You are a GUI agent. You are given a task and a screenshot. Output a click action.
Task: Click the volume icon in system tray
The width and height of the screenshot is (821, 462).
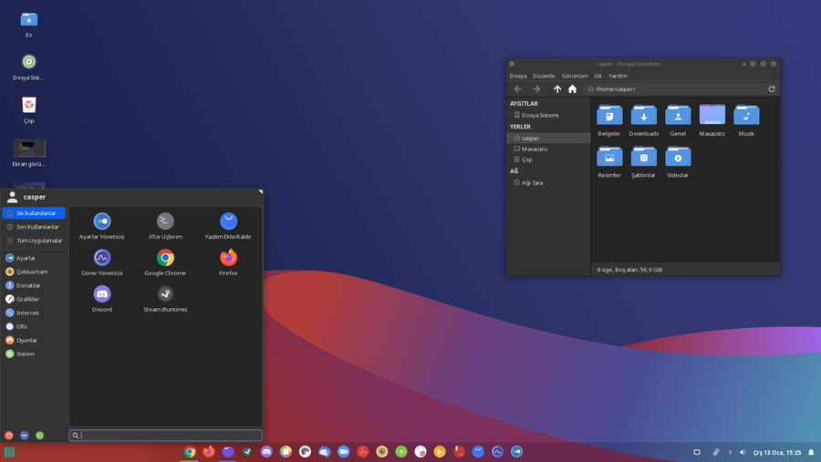coord(743,452)
